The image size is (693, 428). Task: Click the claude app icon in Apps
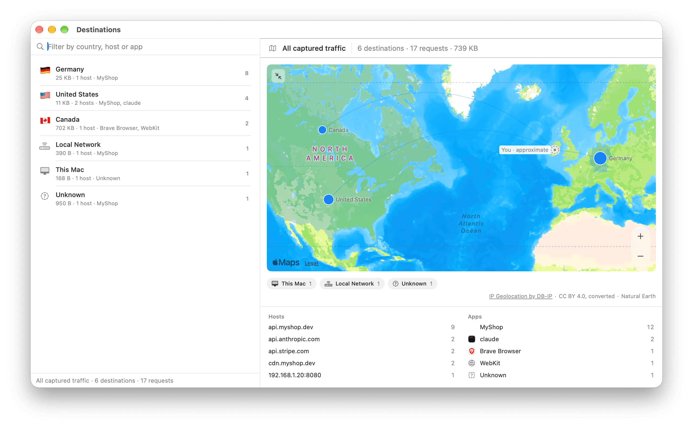click(x=471, y=339)
